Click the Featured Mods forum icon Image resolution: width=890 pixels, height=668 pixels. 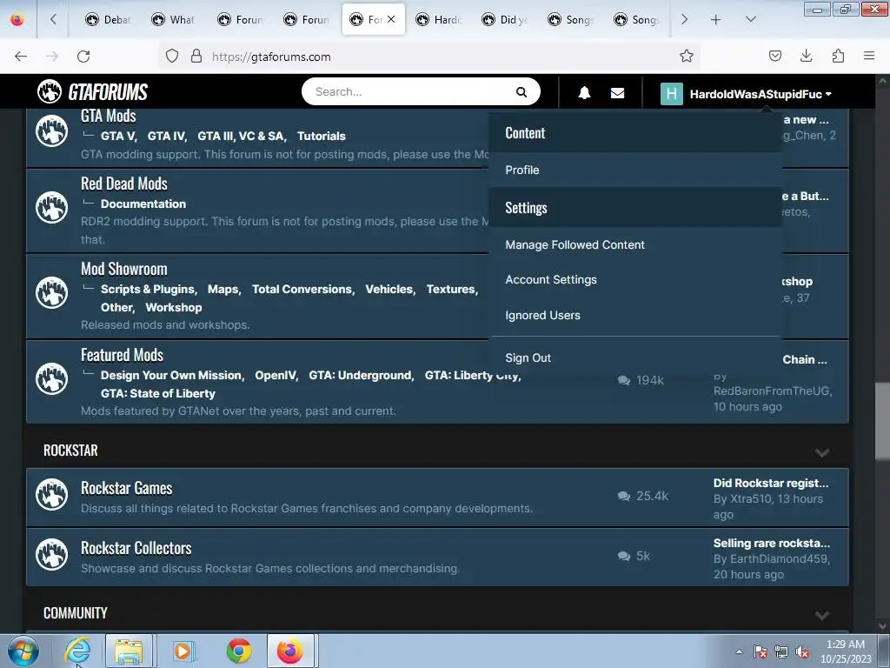[x=51, y=379]
